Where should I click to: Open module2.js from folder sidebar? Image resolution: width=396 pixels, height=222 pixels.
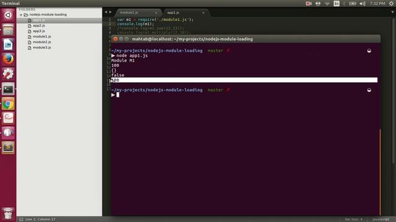(41, 43)
